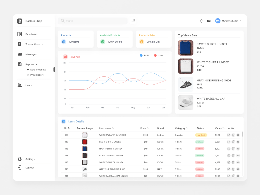Image resolution: width=260 pixels, height=195 pixels.
Task: Open the Dashboard sidebar icon
Action: 19,34
